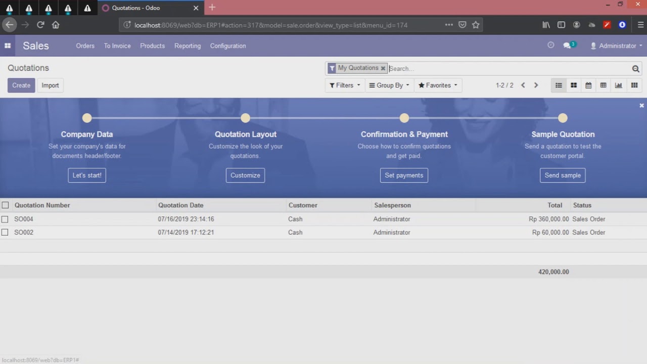Go to previous page of records
The height and width of the screenshot is (364, 647).
pyautogui.click(x=523, y=85)
